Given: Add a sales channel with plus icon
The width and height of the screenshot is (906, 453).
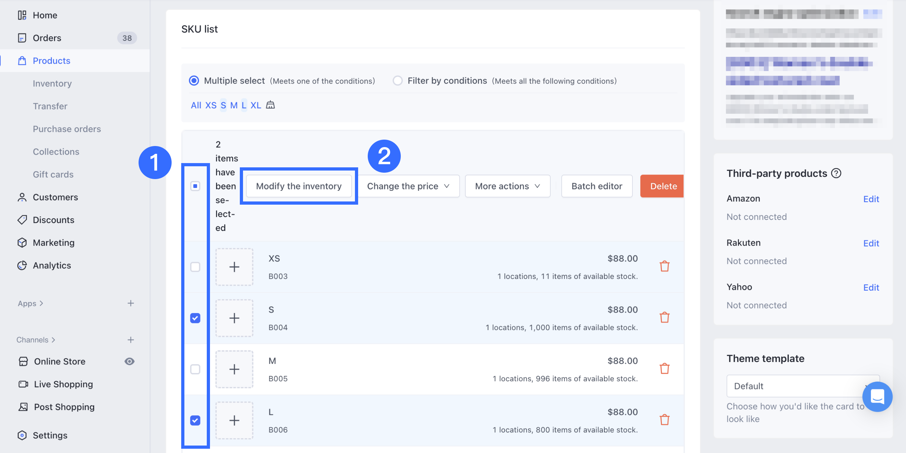Looking at the screenshot, I should pos(130,340).
